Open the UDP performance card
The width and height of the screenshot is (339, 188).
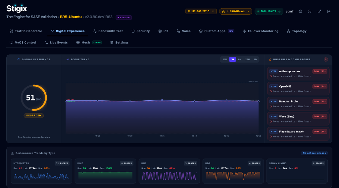(x=233, y=171)
